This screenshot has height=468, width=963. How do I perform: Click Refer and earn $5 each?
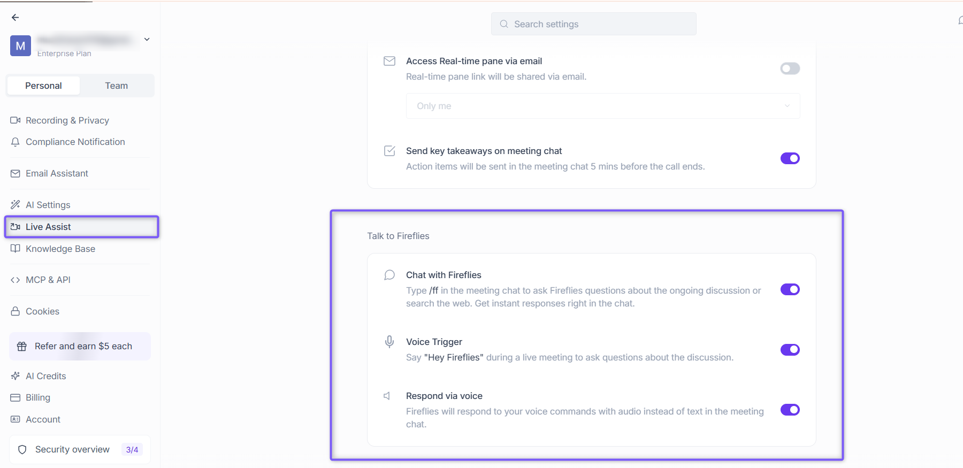(80, 346)
